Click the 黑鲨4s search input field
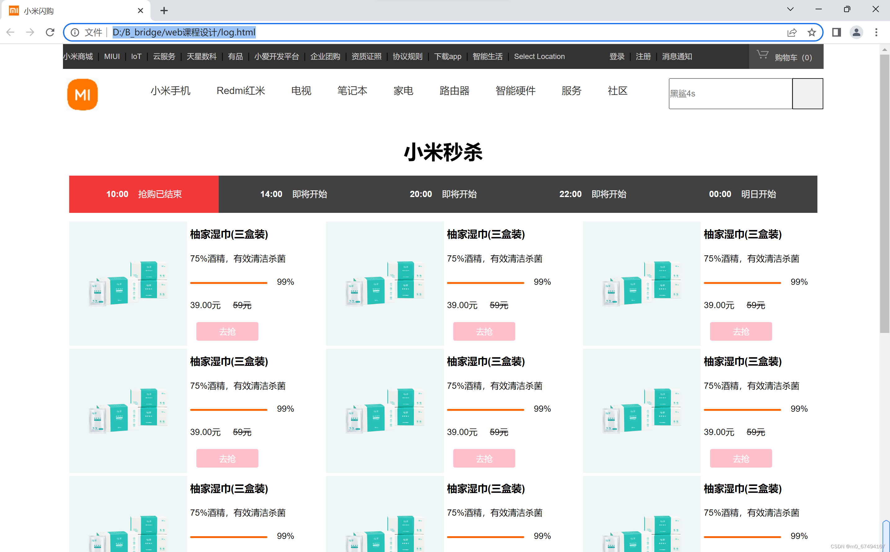890x552 pixels. coord(730,93)
